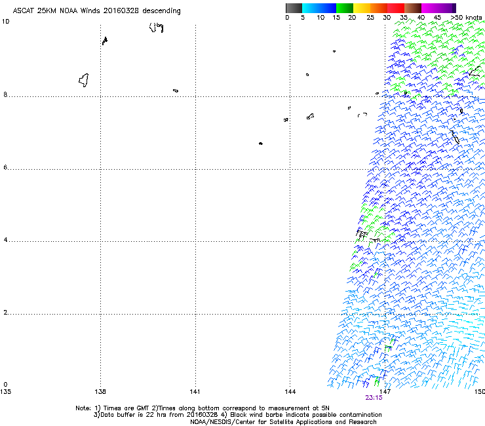Screen dimensions: 485x426
Task: Select the latitude "2" axis label
Action: pos(5,312)
